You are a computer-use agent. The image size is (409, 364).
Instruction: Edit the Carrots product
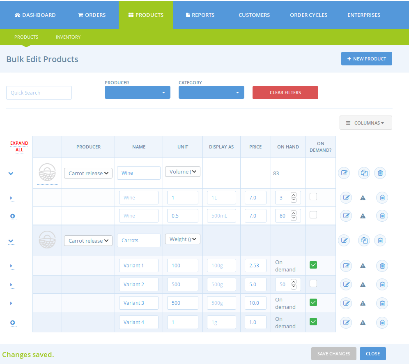[x=344, y=240]
